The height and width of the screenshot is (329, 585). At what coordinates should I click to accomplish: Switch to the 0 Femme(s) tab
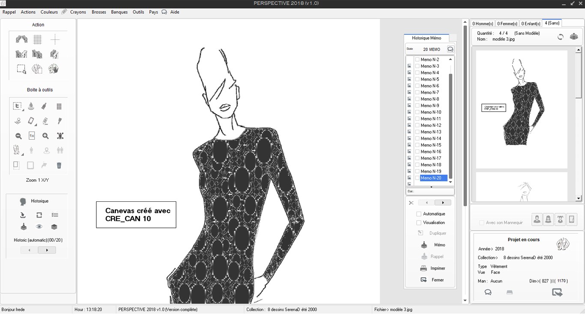pos(507,24)
